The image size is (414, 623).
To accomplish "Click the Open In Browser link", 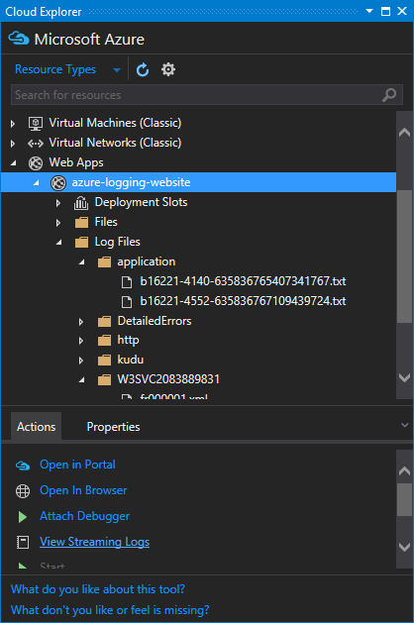I will pyautogui.click(x=83, y=490).
